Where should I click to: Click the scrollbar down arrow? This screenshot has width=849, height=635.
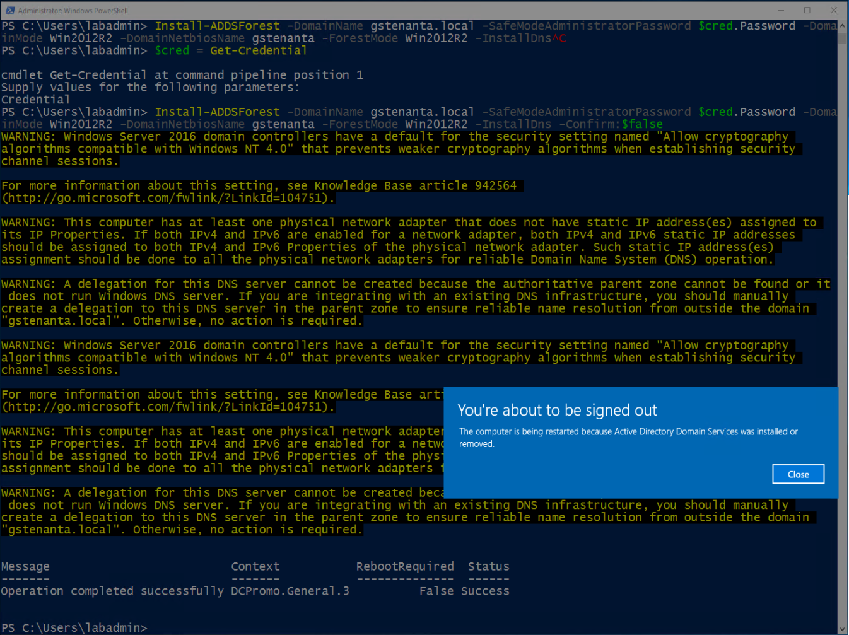(x=843, y=629)
